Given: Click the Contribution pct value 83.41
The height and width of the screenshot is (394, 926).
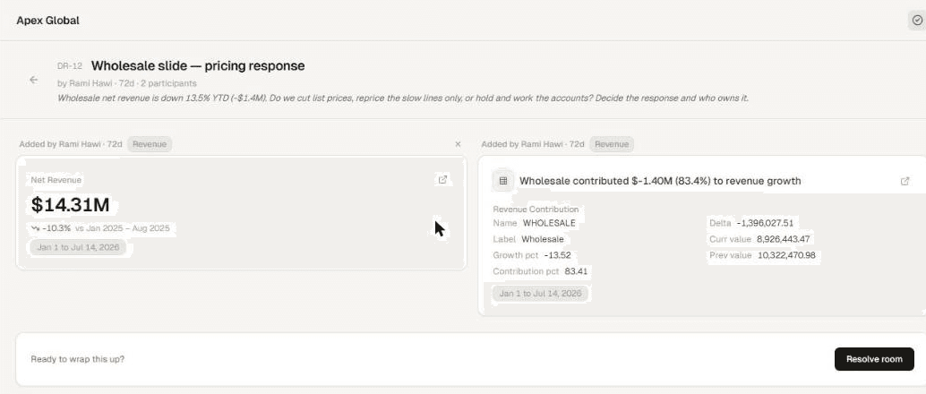Looking at the screenshot, I should click(x=576, y=271).
